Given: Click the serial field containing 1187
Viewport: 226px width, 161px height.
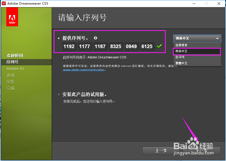Looking at the screenshot, I should [101, 46].
